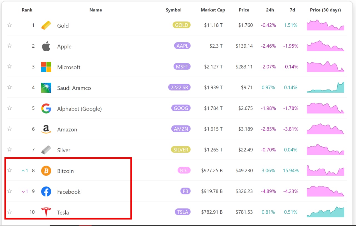Open the Amazon name link
Screen dimensions: 356x226
pos(67,129)
